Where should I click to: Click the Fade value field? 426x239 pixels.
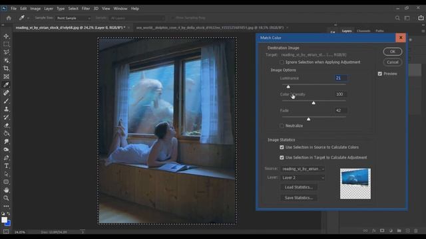[x=341, y=111]
